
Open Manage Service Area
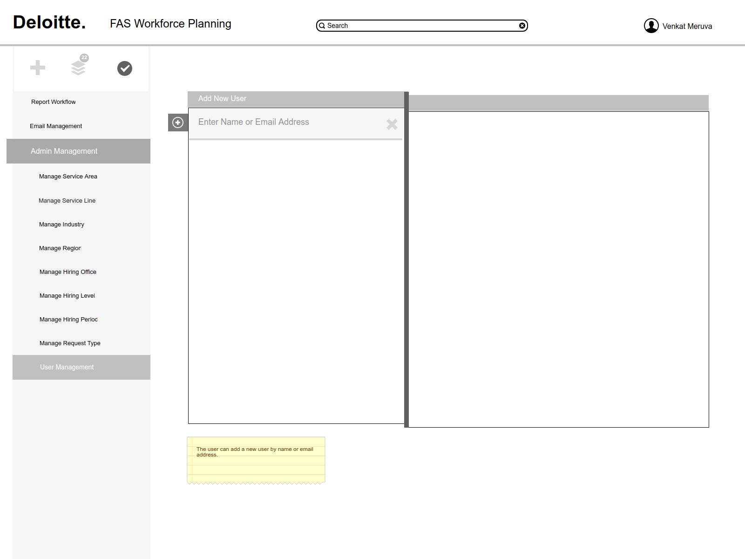68,177
